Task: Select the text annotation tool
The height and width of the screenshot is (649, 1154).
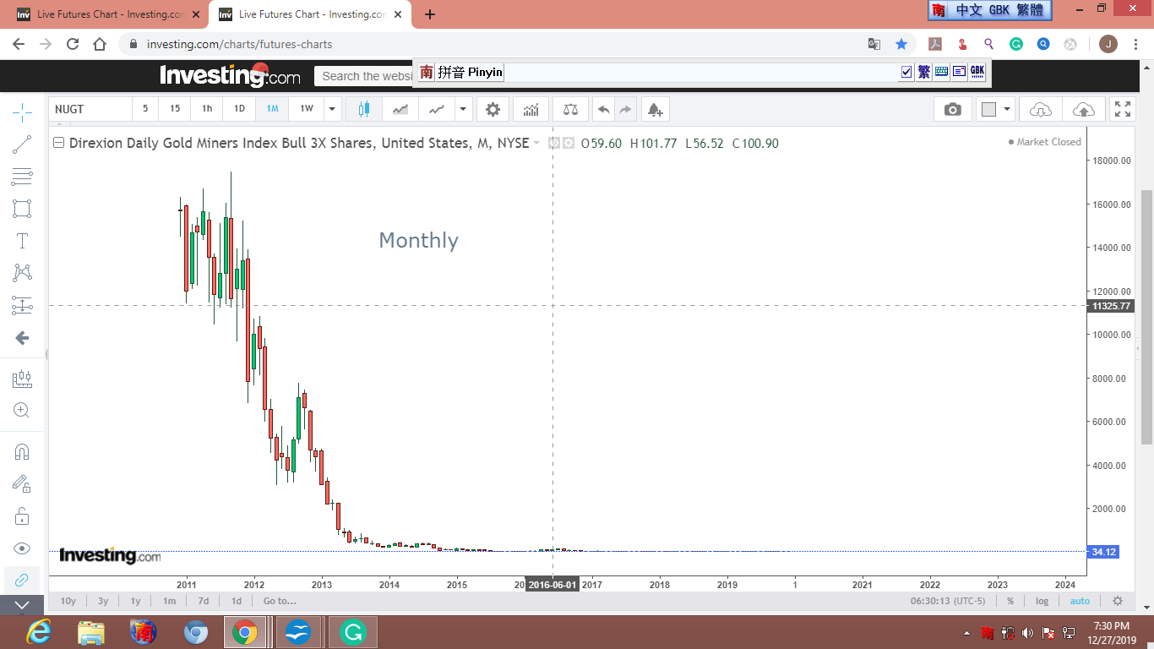Action: coord(22,241)
